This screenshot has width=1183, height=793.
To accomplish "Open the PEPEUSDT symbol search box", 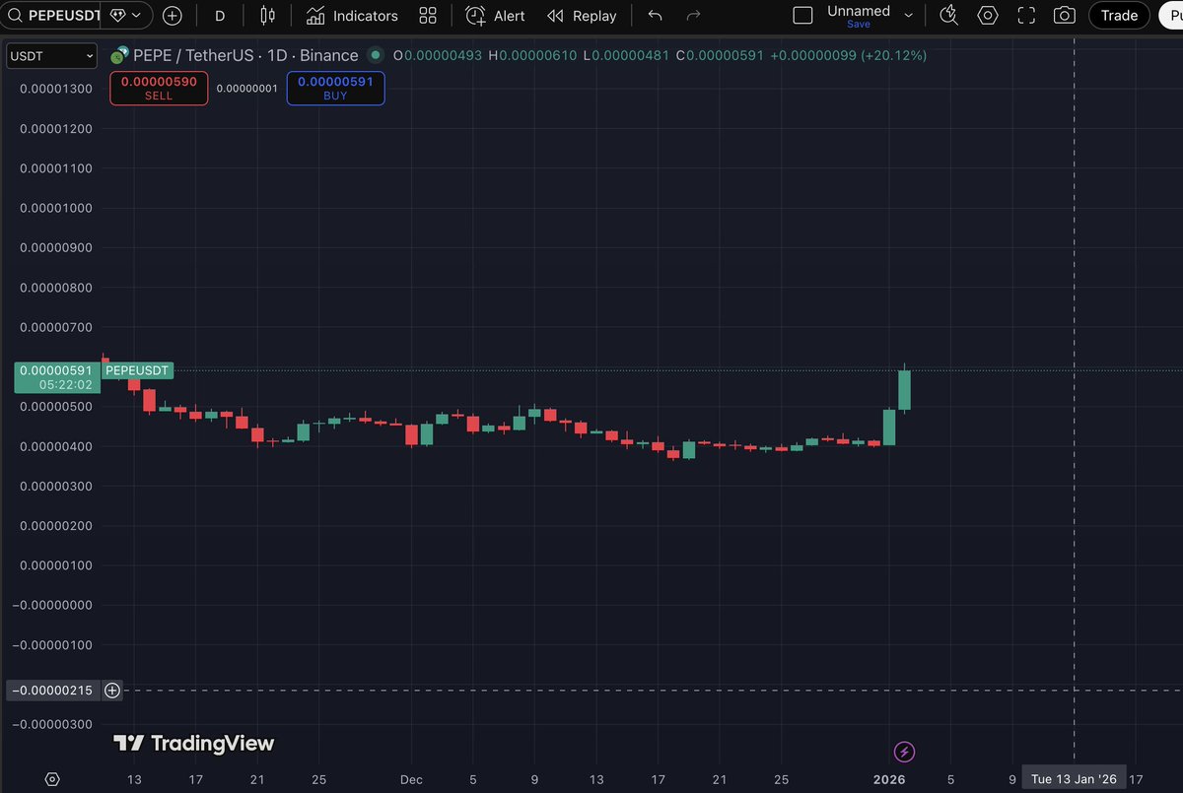I will pyautogui.click(x=53, y=16).
